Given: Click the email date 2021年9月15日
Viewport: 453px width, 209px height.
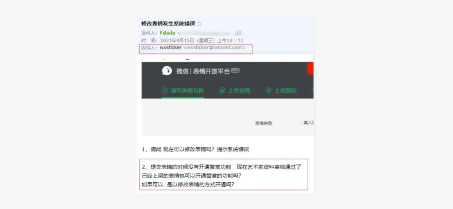Looking at the screenshot, I should point(177,41).
